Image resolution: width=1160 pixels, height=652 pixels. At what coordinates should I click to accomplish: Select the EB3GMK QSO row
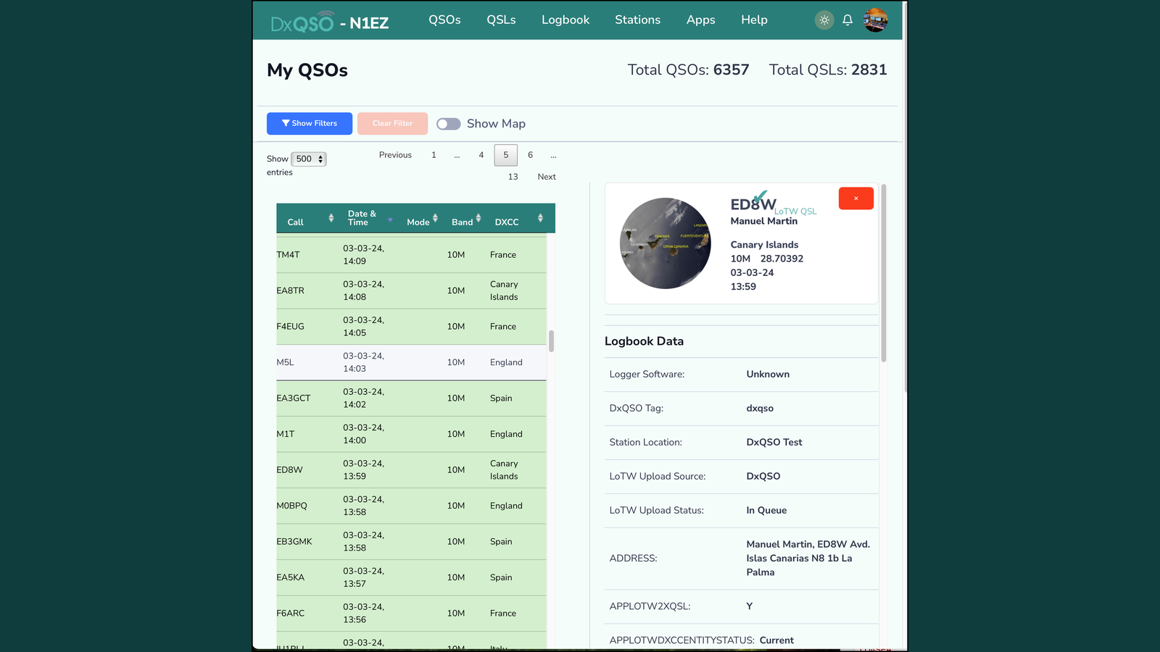tap(411, 542)
